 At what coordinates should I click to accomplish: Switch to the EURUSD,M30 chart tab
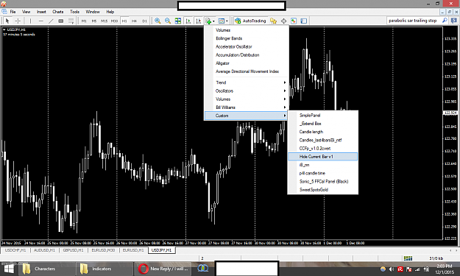(103, 250)
